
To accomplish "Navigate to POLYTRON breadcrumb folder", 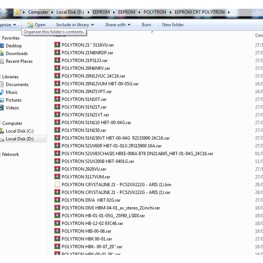I will (155, 12).
